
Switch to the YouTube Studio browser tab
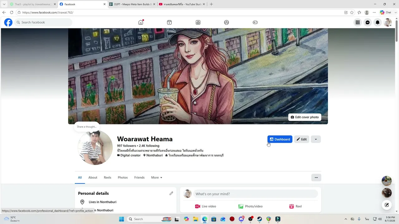click(182, 4)
